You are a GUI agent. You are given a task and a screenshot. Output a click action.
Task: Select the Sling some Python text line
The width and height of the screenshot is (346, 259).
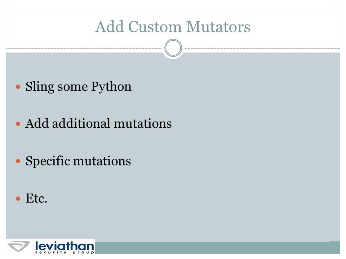click(78, 87)
